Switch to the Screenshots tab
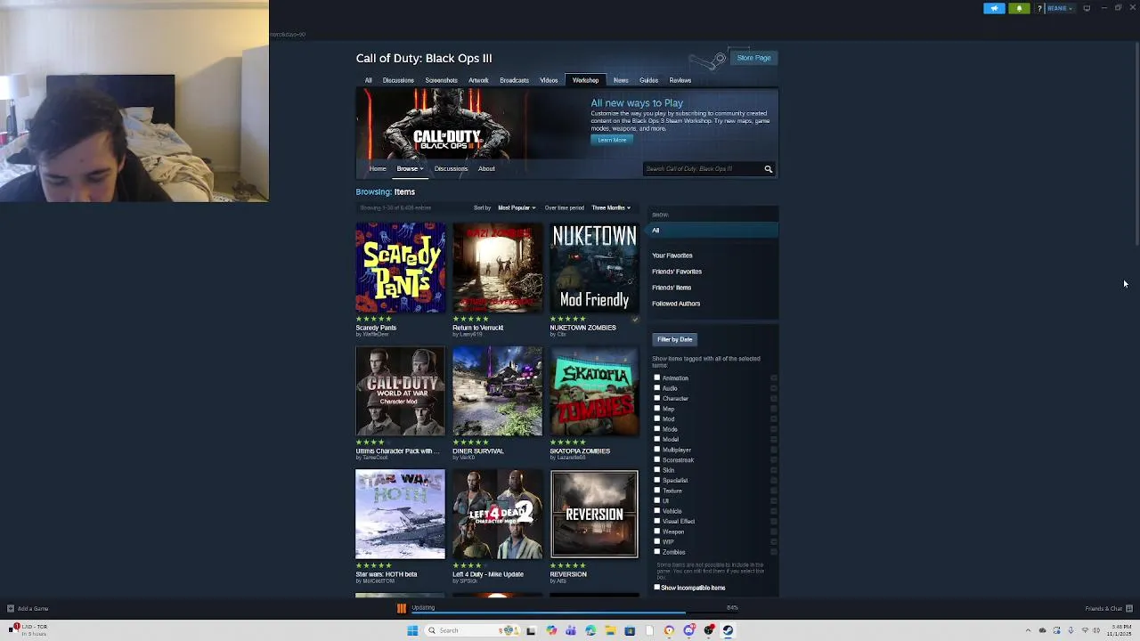 coord(441,80)
